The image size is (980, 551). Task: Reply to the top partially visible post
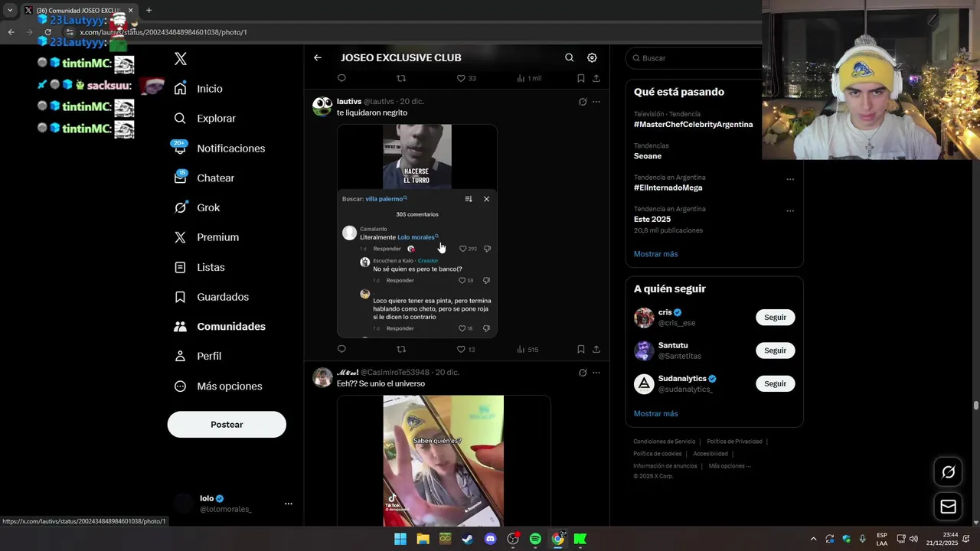click(x=341, y=78)
